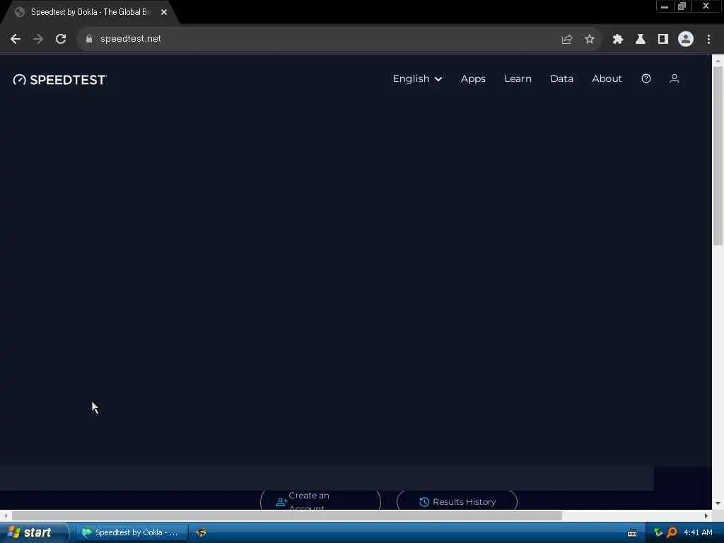Click the network tray icon
The width and height of the screenshot is (724, 543).
point(658,532)
